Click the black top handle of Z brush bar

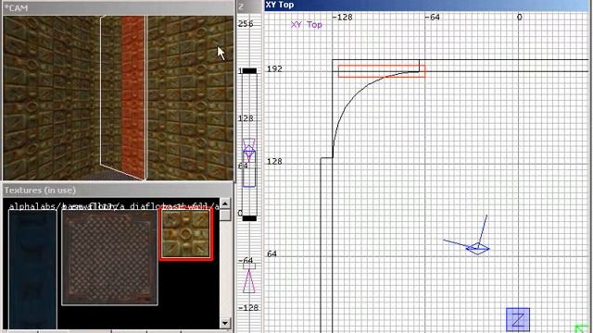pyautogui.click(x=249, y=70)
